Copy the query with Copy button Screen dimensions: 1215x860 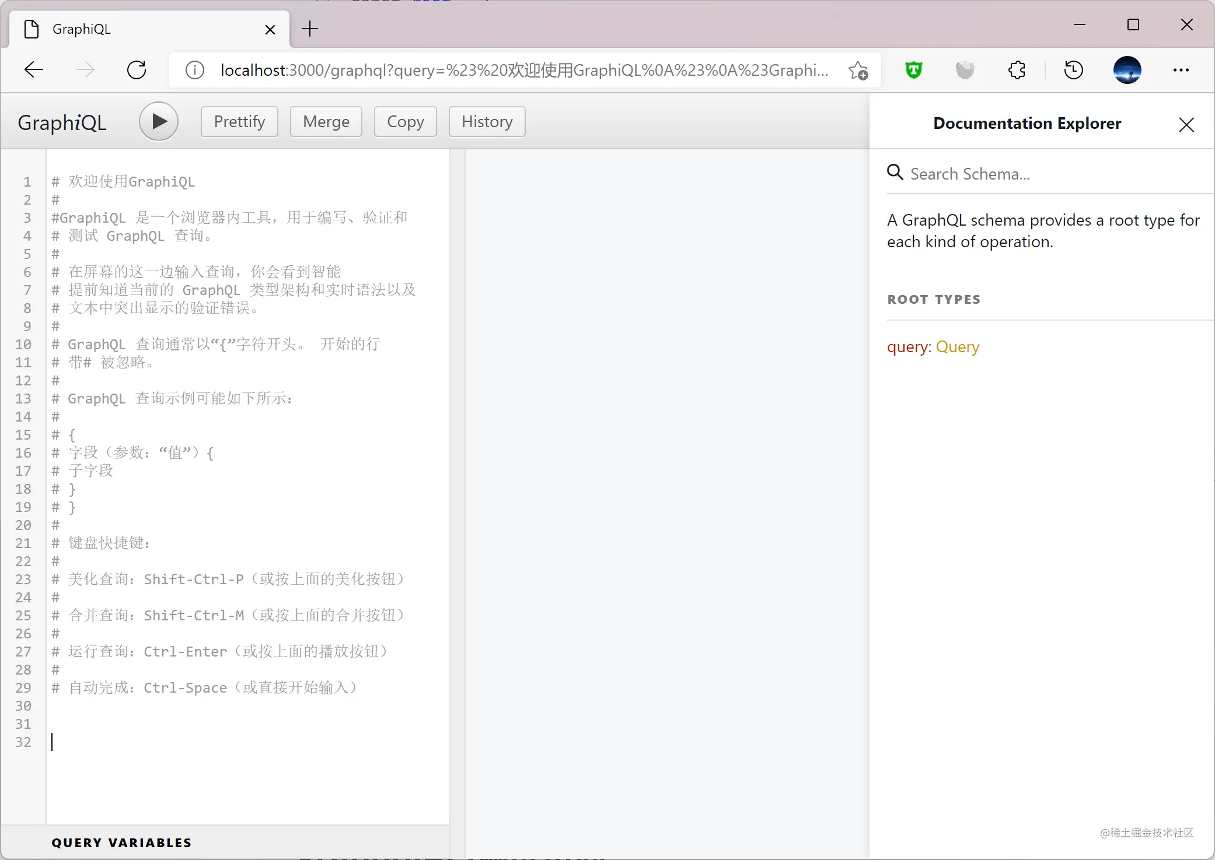click(x=406, y=121)
